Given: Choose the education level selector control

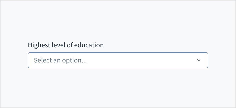Looking at the screenshot, I should click(118, 60).
